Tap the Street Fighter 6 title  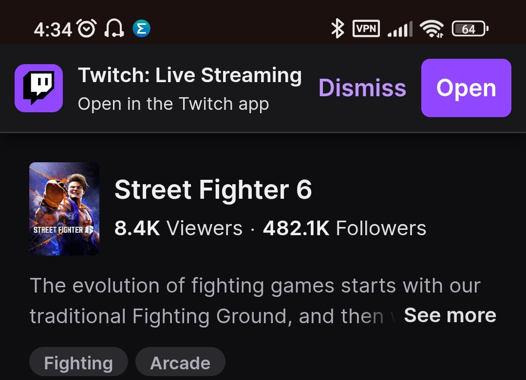point(213,190)
